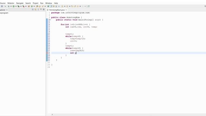The height and width of the screenshot is (116, 206).
Task: Toggle the Java editor breadcrumb
Action: (48, 6)
